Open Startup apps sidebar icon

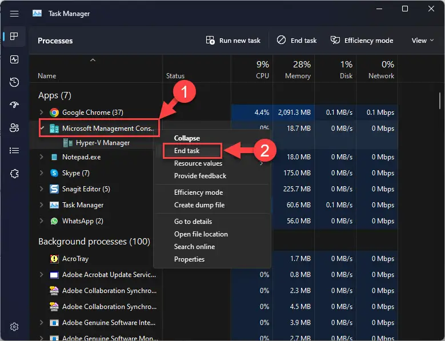(x=14, y=105)
